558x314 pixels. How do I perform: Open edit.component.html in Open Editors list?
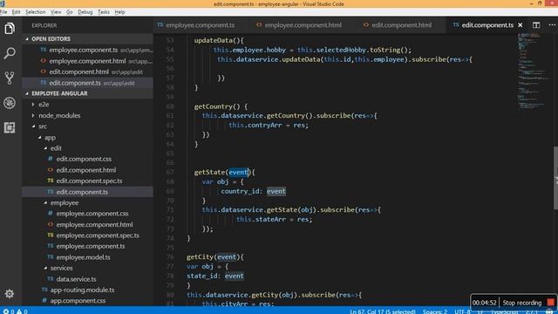[87, 72]
